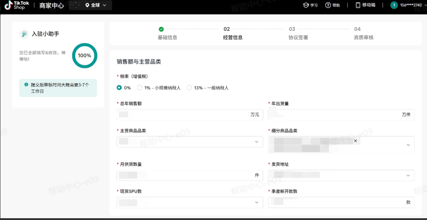The image size is (427, 220).
Task: Click the 学习 label in header
Action: (314, 5)
